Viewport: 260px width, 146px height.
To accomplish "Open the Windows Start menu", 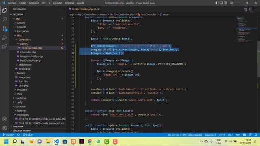I will tap(6, 142).
